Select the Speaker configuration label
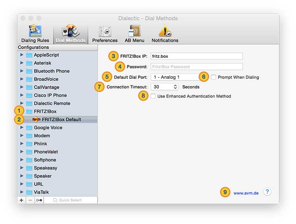Screen dimensions: 296x224 43,176
